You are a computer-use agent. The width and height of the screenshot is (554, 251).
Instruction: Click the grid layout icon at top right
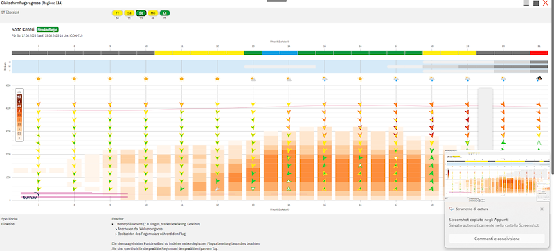click(x=536, y=3)
